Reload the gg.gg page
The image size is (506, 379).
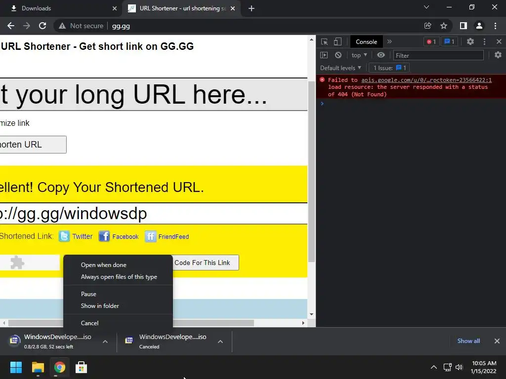point(42,26)
